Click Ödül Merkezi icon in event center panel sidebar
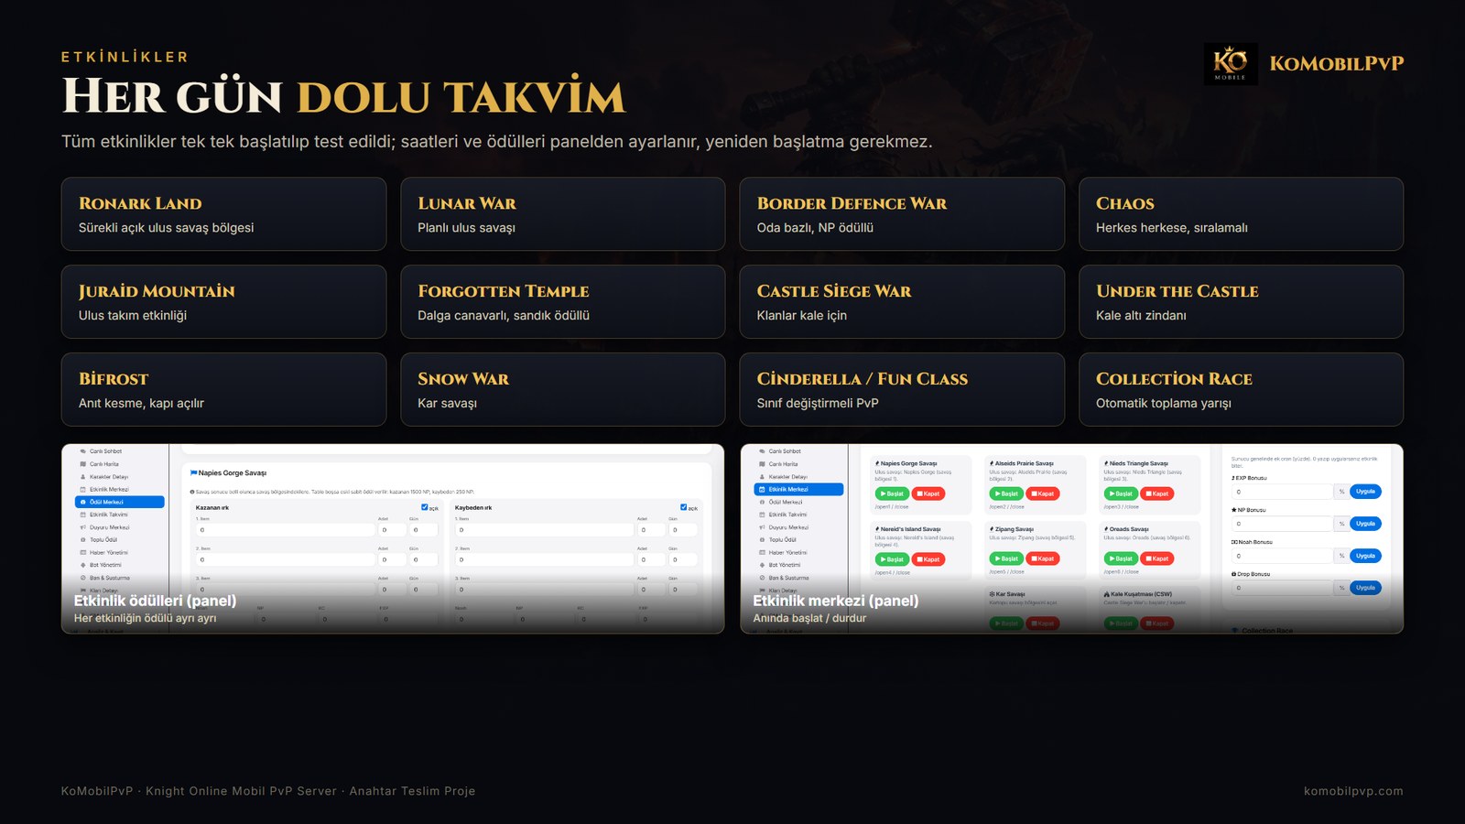Screen dimensions: 1465x824 pyautogui.click(x=762, y=503)
